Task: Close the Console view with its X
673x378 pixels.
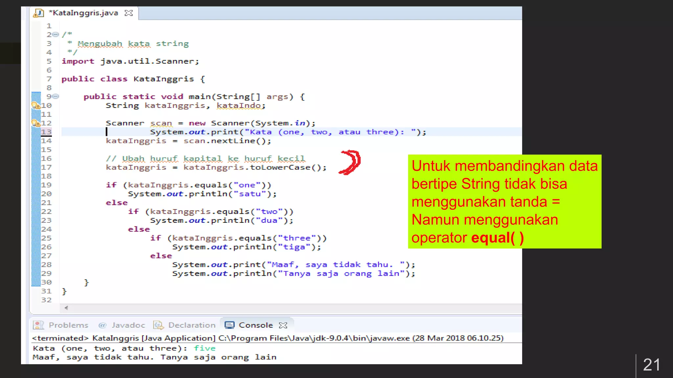Action: 283,325
